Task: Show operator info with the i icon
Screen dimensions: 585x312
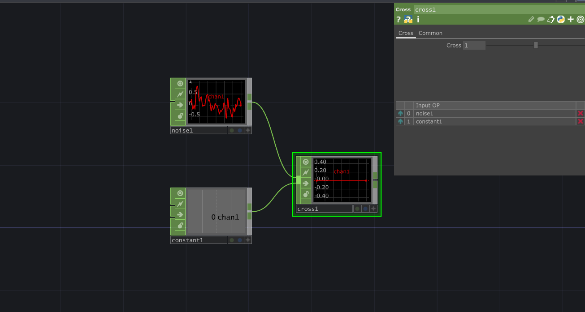Action: click(418, 19)
